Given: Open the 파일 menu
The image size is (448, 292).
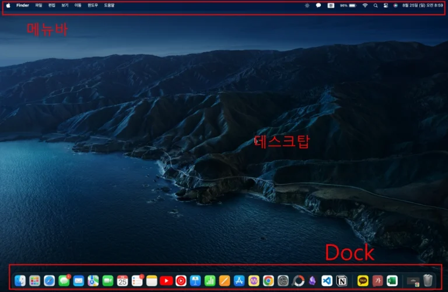Looking at the screenshot, I should click(x=38, y=5).
